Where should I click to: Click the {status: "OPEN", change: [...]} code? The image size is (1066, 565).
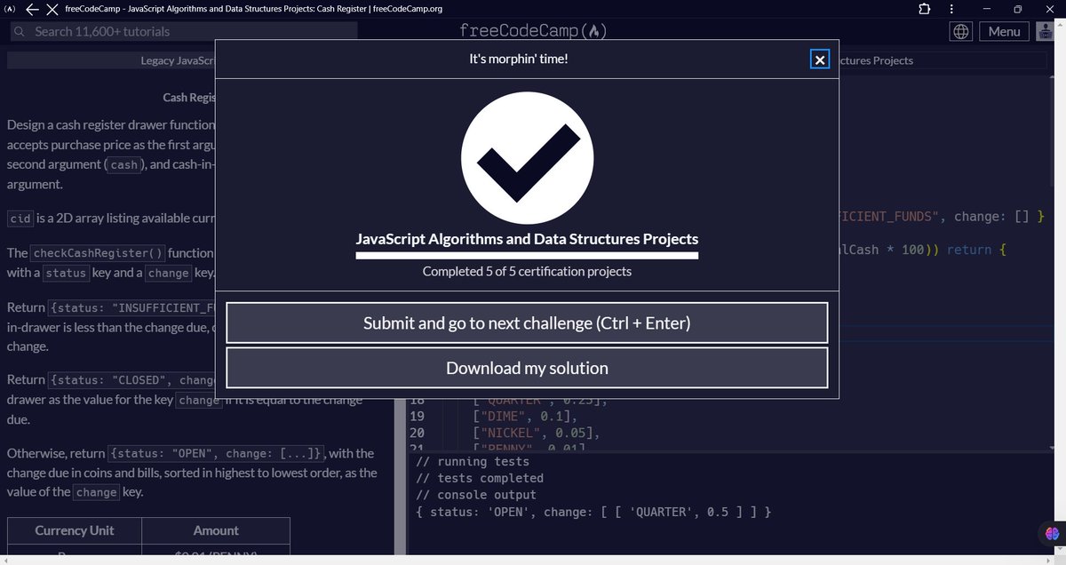click(217, 454)
